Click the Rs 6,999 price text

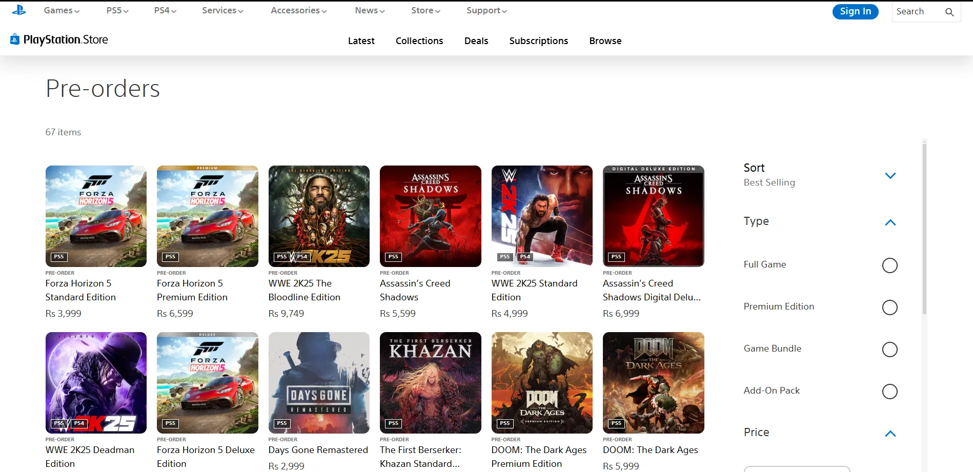click(x=621, y=314)
